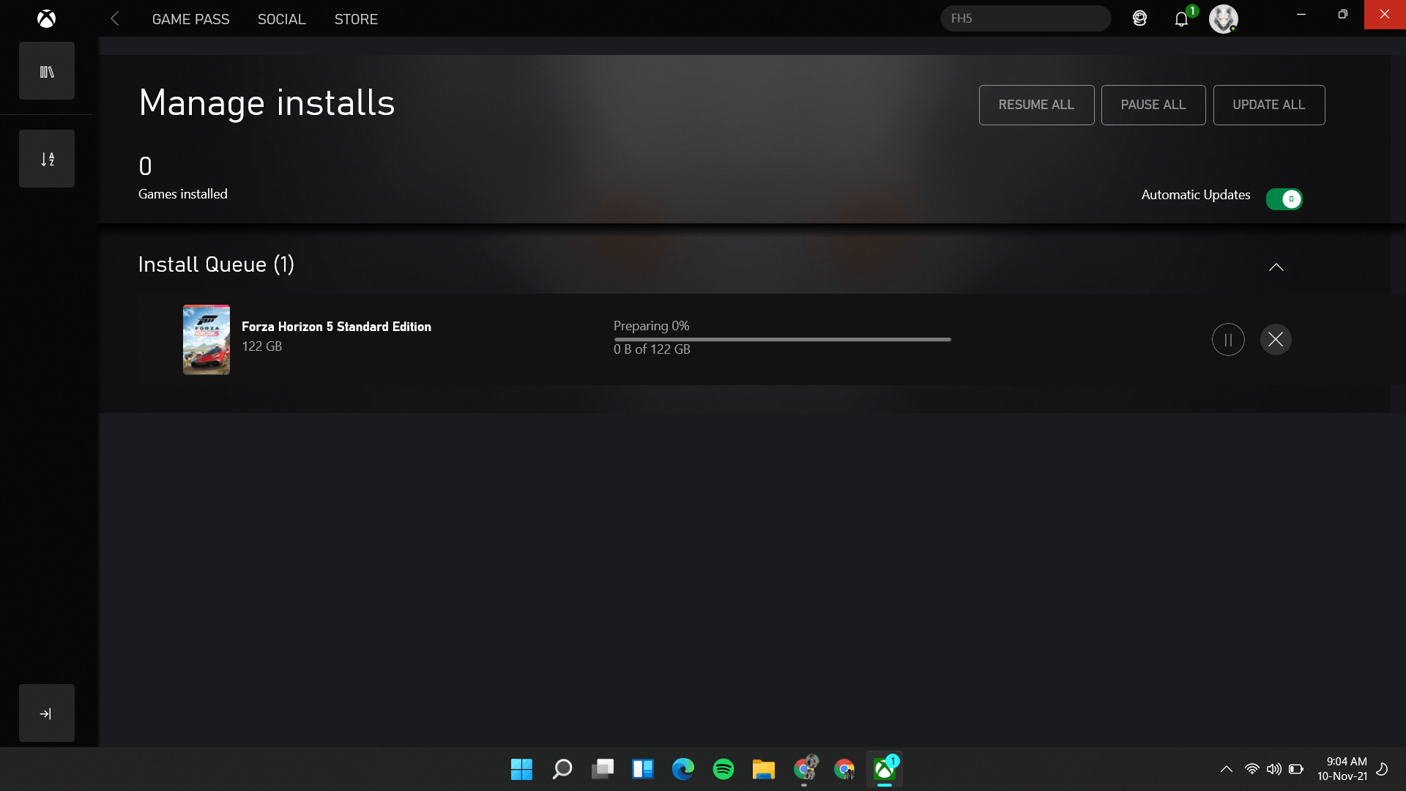
Task: Toggle Automatic Updates switch on/off
Action: tap(1284, 198)
